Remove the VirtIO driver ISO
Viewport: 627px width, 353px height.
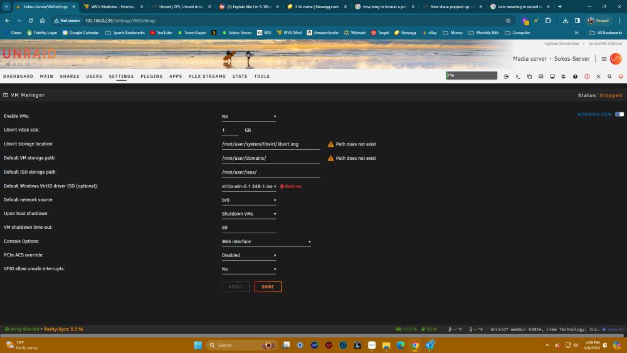coord(291,186)
